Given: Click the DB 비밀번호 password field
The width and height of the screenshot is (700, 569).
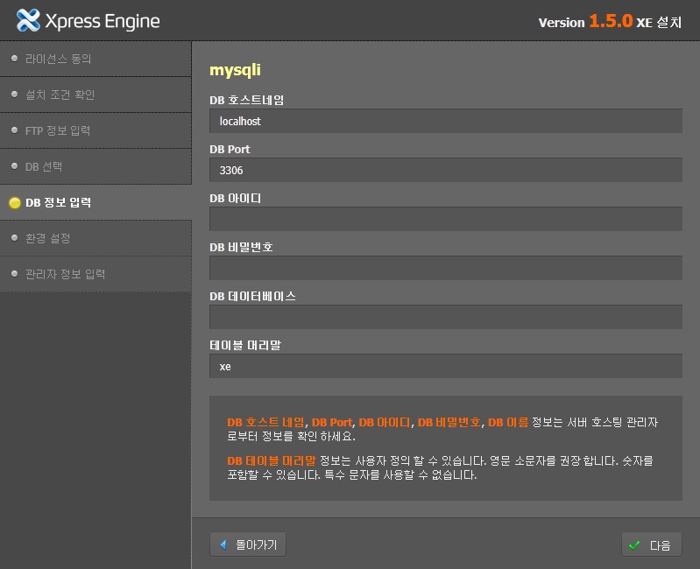Looking at the screenshot, I should 446,268.
